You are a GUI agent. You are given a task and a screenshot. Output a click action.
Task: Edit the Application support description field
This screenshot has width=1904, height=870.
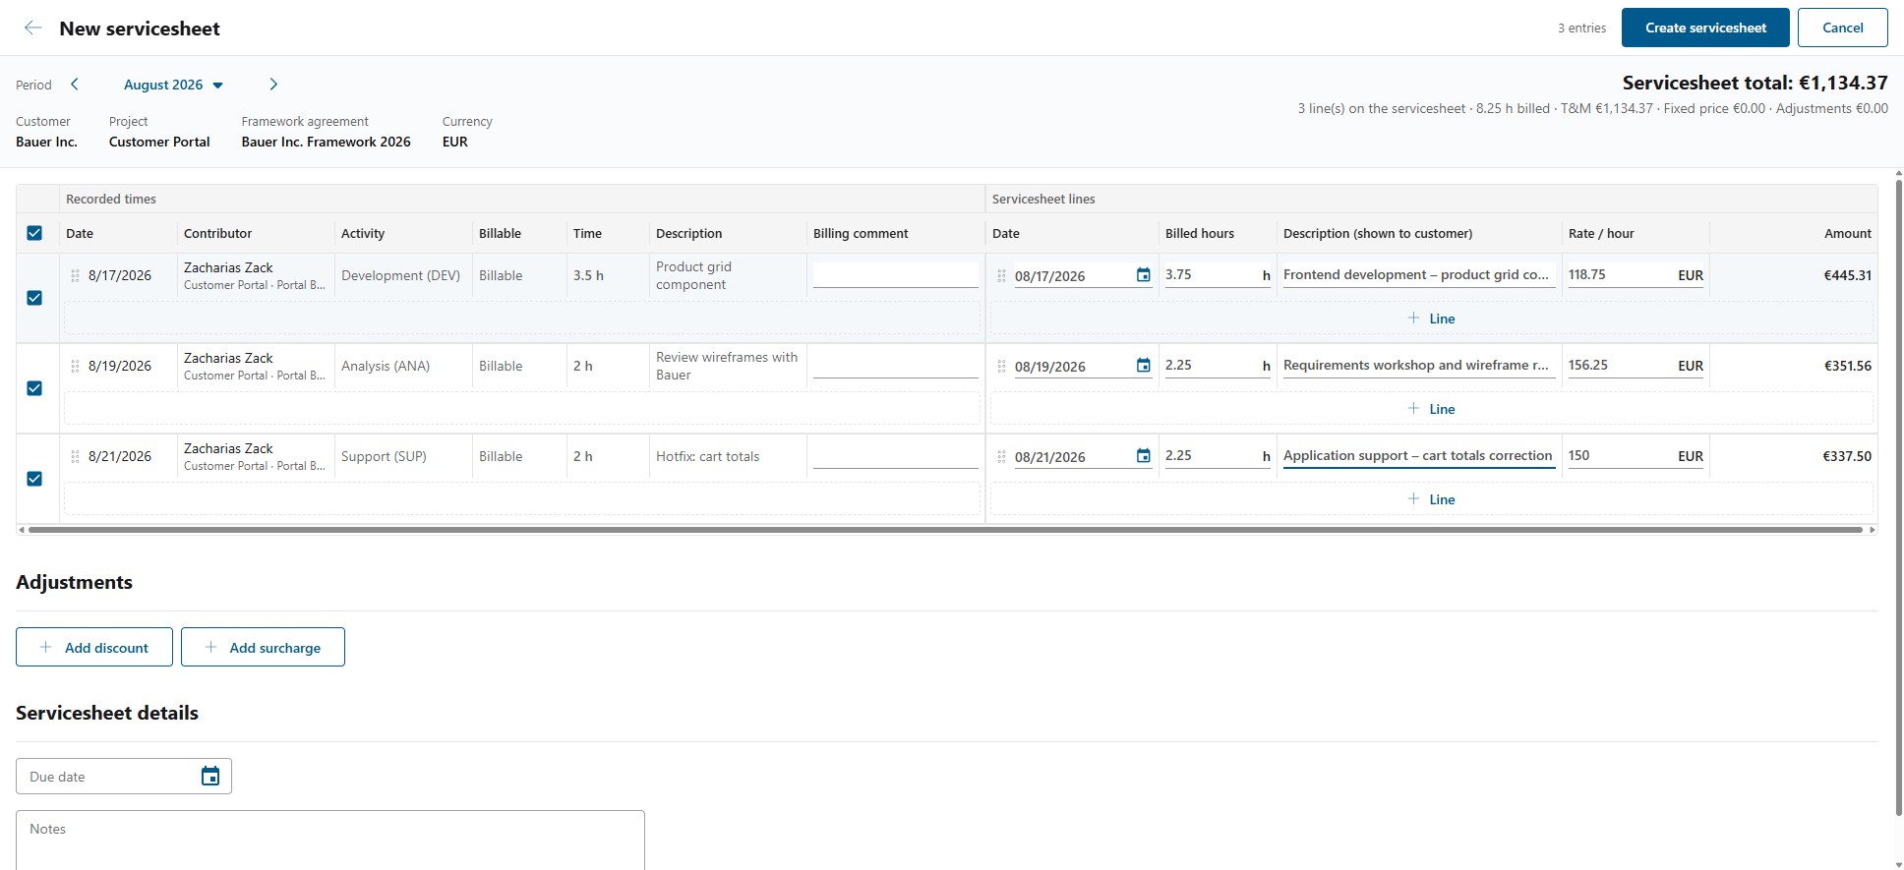pyautogui.click(x=1419, y=456)
